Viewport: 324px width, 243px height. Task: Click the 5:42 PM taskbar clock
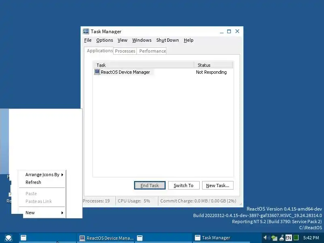point(311,238)
